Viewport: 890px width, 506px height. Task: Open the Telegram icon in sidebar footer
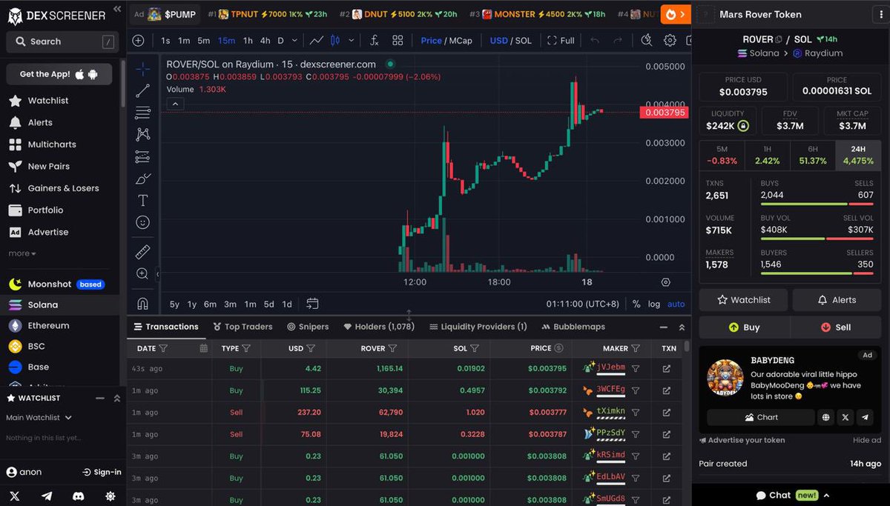[46, 496]
